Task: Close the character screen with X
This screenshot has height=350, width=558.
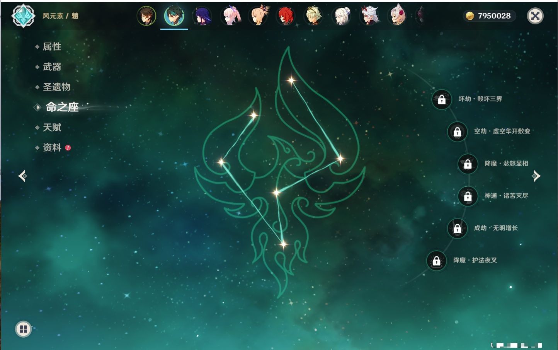Action: tap(535, 16)
